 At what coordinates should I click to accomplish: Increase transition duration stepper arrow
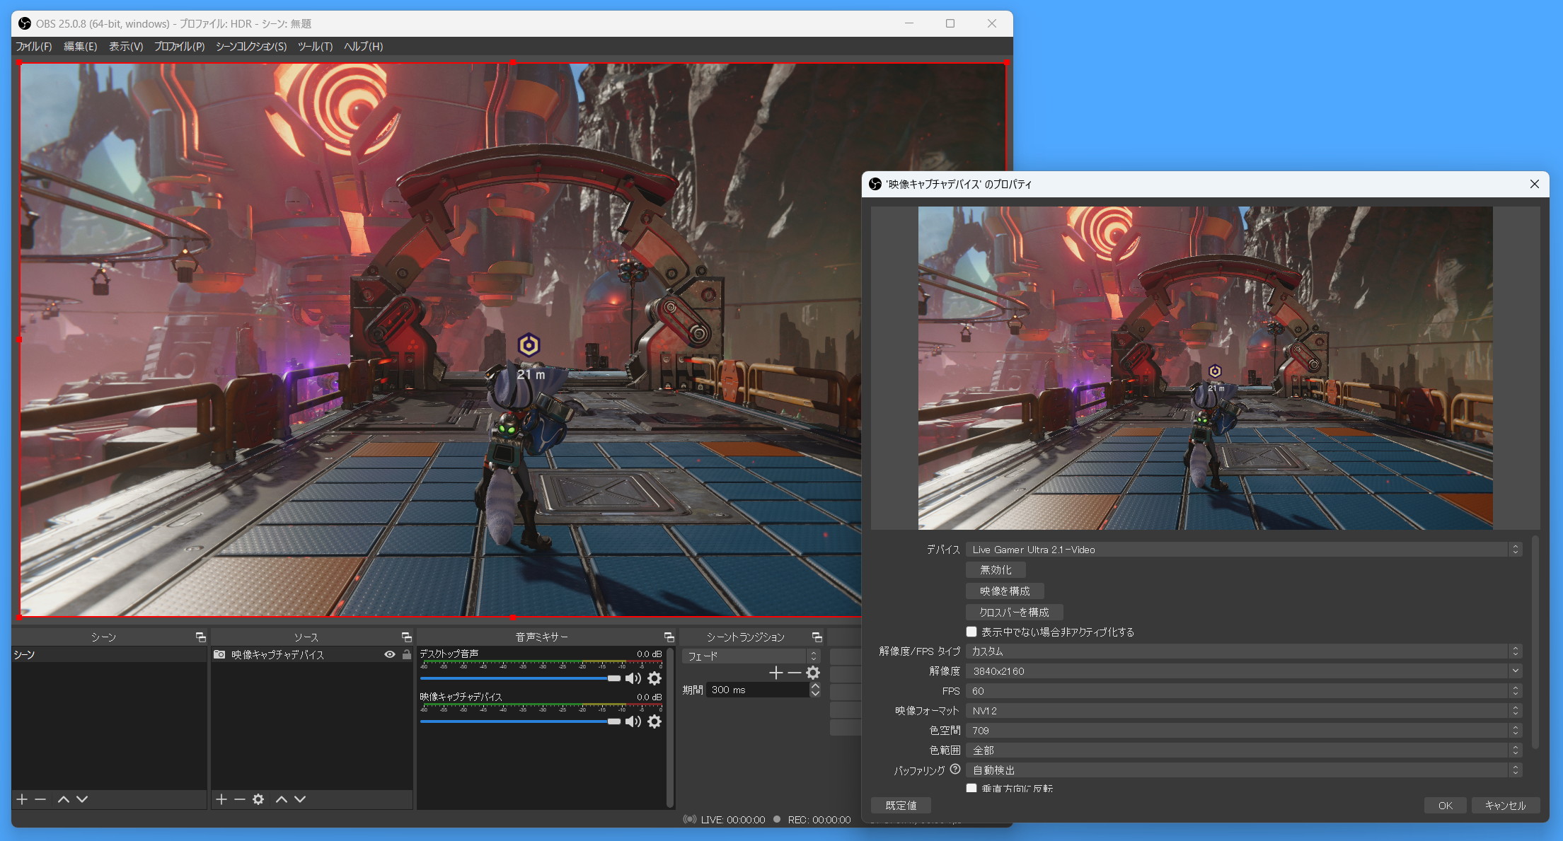815,686
